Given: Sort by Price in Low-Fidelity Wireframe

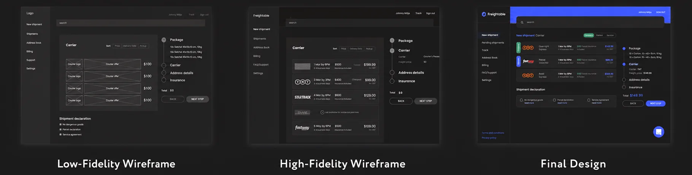Looking at the screenshot, I should point(117,46).
